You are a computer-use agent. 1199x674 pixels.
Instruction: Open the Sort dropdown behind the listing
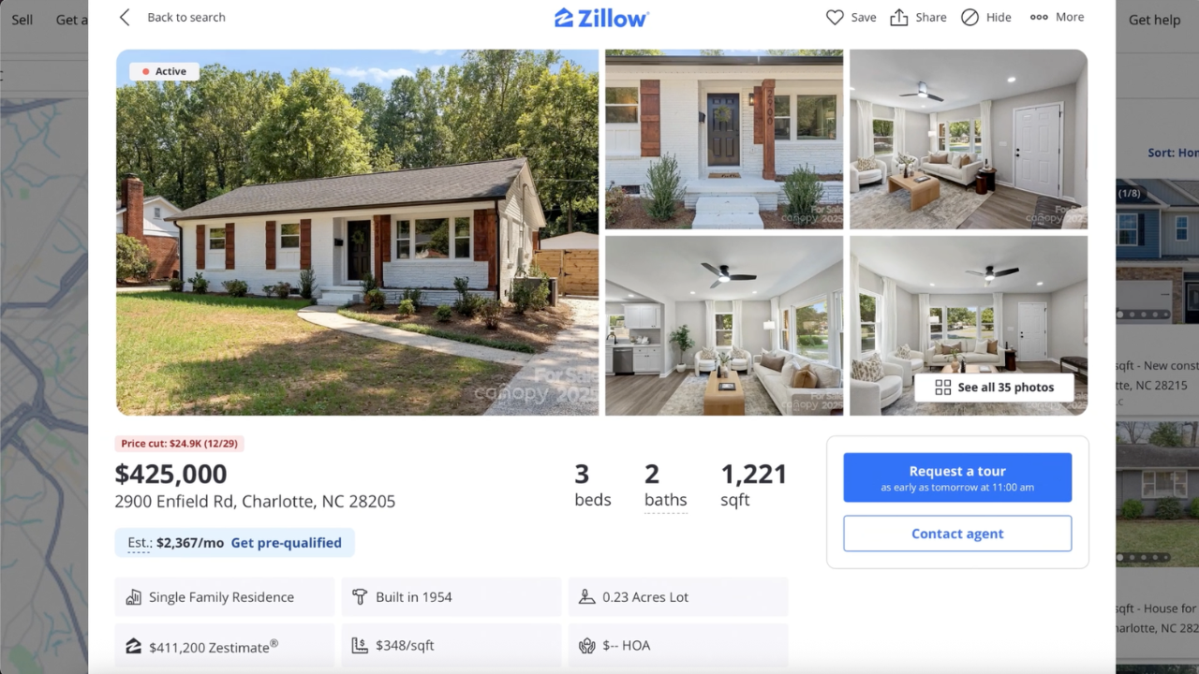[1173, 153]
